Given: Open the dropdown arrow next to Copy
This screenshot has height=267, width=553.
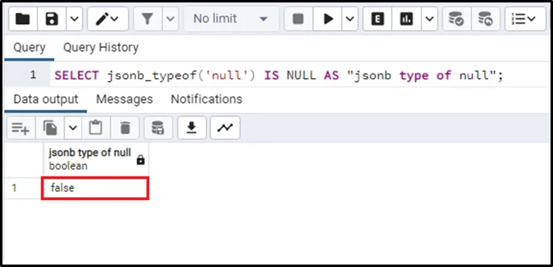Looking at the screenshot, I should coord(73,128).
